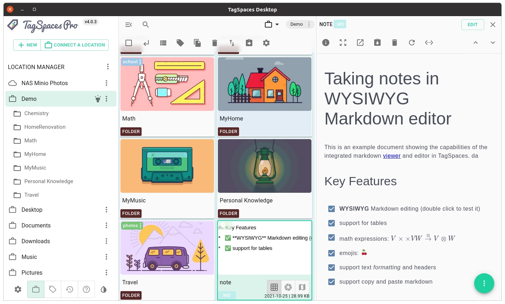Open the MyMusic folder thumbnail
Image resolution: width=505 pixels, height=304 pixels.
coord(167,166)
